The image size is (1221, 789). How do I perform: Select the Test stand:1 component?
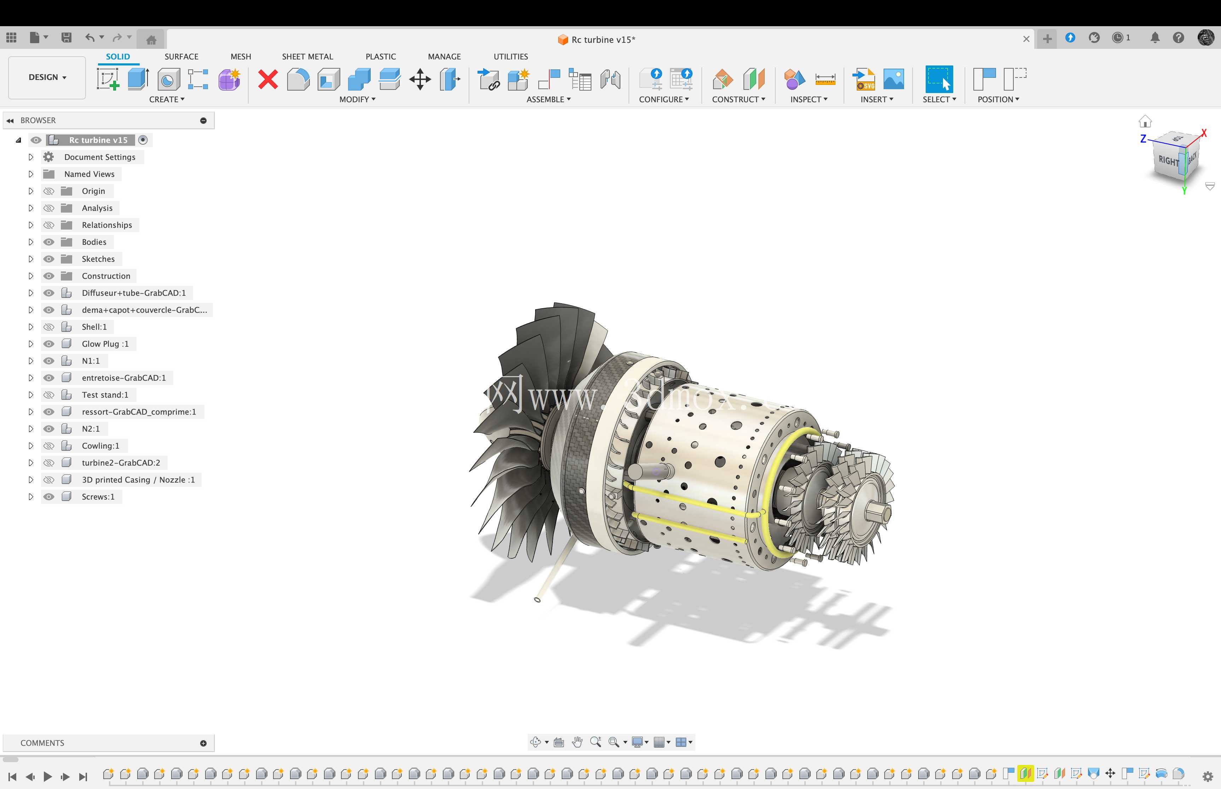coord(105,394)
